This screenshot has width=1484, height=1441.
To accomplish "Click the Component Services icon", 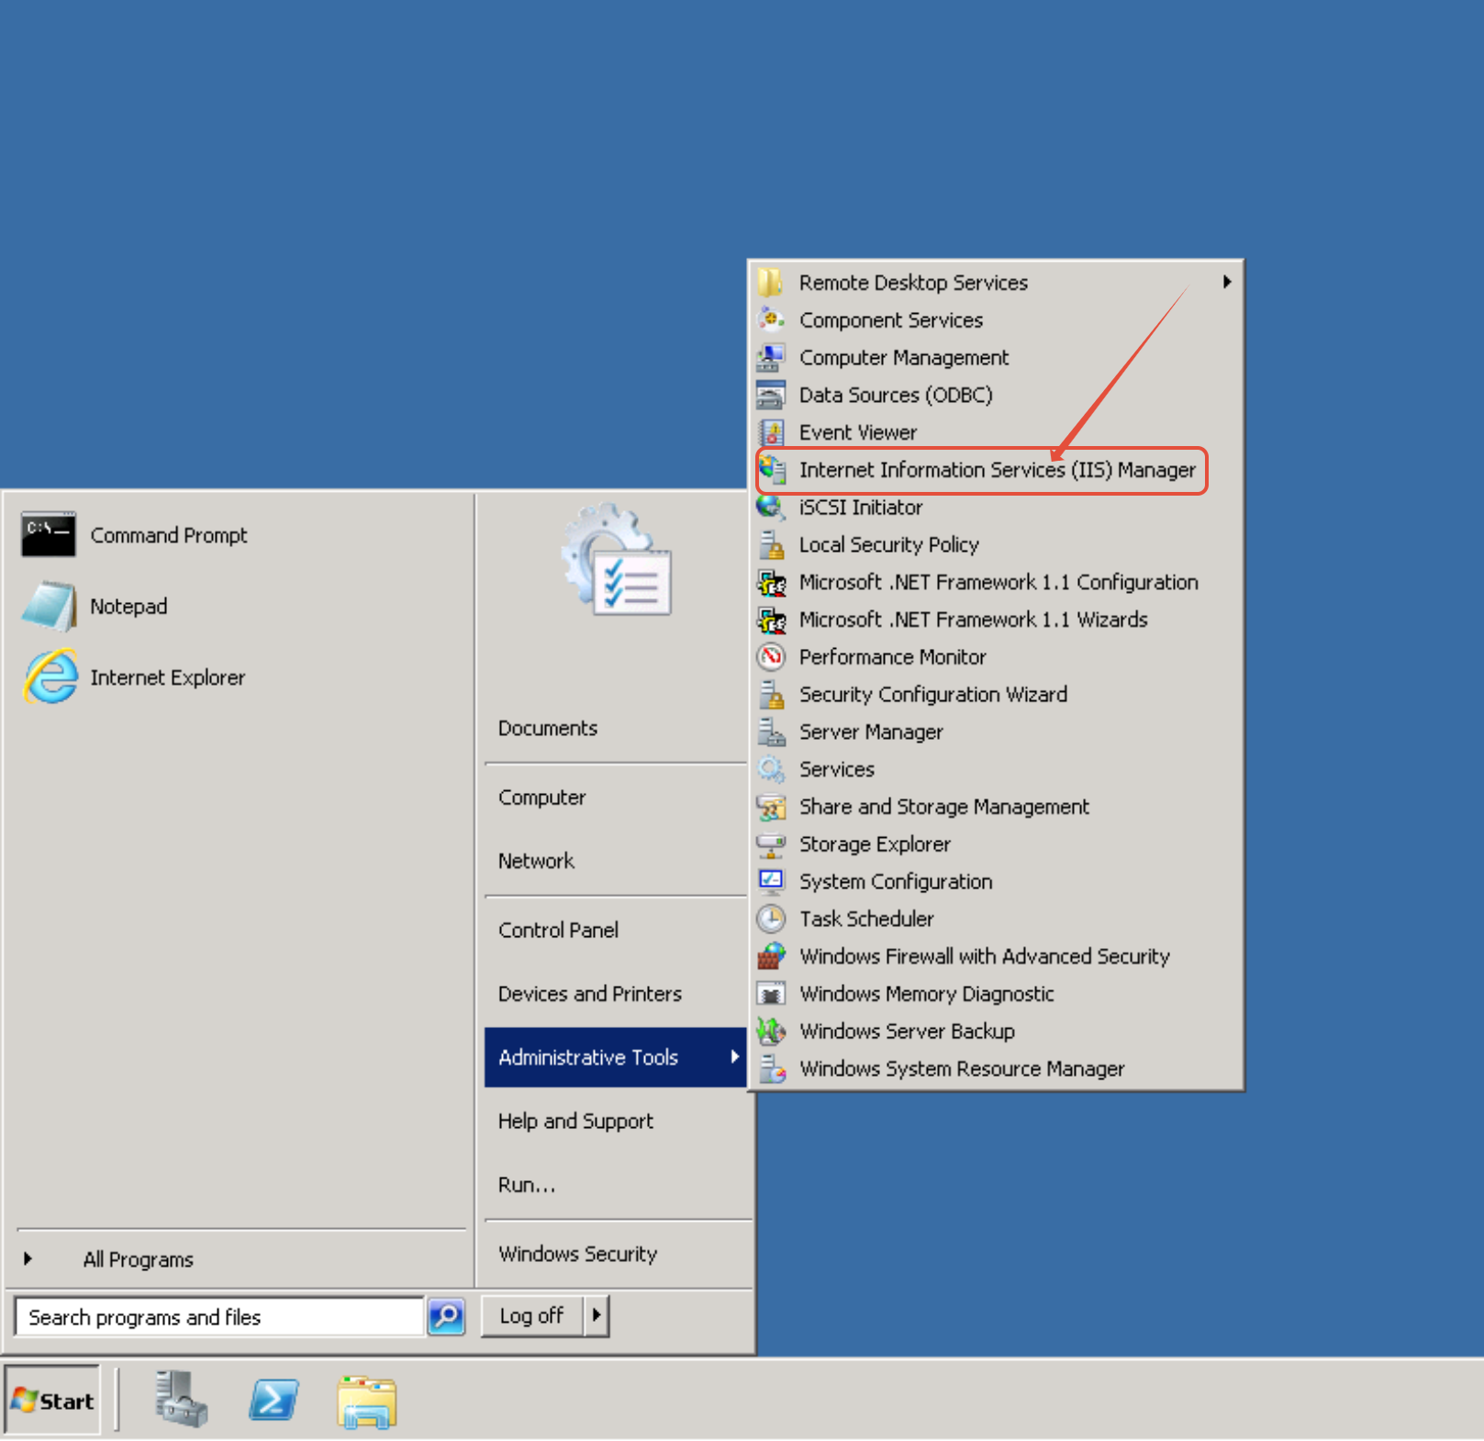I will tap(771, 319).
